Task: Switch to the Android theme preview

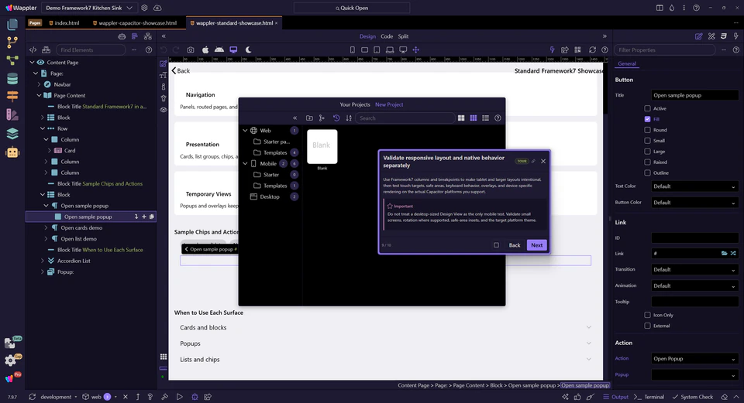Action: [x=219, y=50]
